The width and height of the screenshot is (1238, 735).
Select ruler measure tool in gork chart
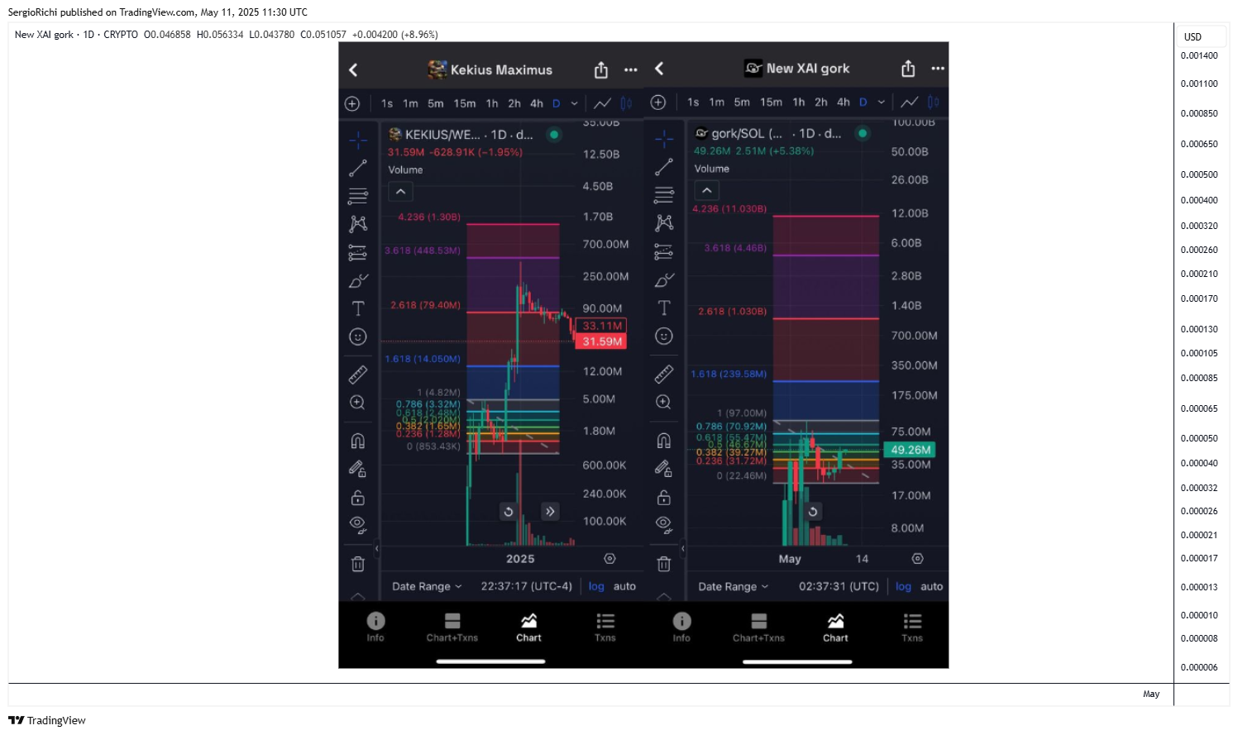tap(664, 375)
